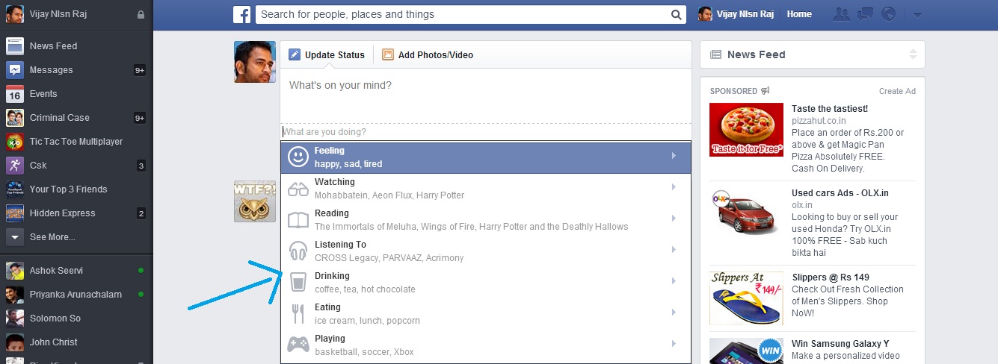Click the Facebook logo in the top bar
This screenshot has height=364, width=998.
(x=241, y=14)
